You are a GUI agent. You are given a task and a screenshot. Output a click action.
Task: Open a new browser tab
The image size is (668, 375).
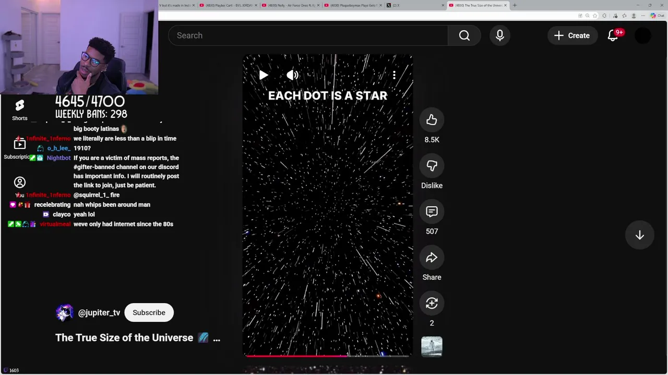point(515,5)
